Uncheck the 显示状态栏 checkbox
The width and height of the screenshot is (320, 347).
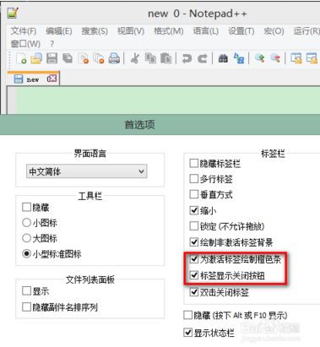click(x=187, y=333)
